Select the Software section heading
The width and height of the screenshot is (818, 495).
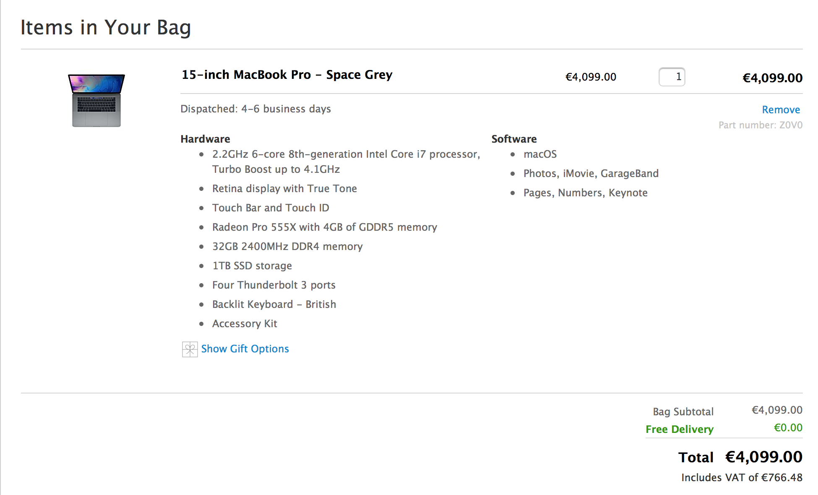click(514, 139)
